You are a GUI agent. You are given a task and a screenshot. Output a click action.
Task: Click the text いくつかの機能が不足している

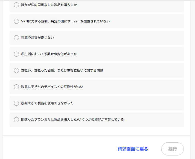tap(101, 120)
